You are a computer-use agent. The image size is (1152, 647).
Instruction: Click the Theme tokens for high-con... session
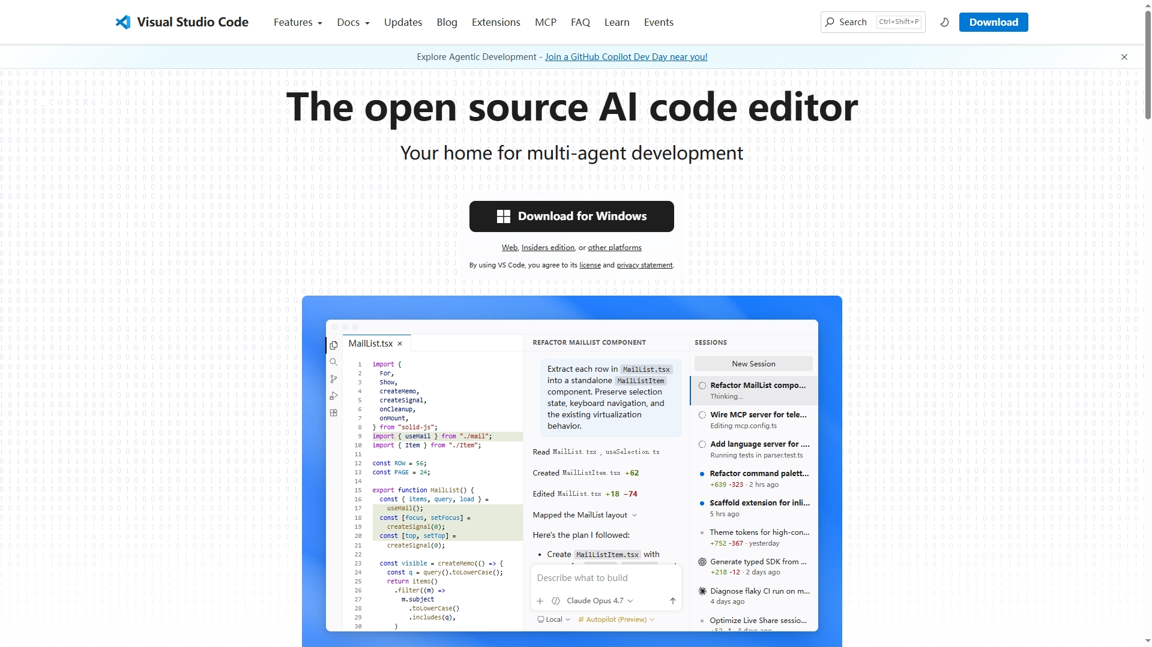(754, 538)
